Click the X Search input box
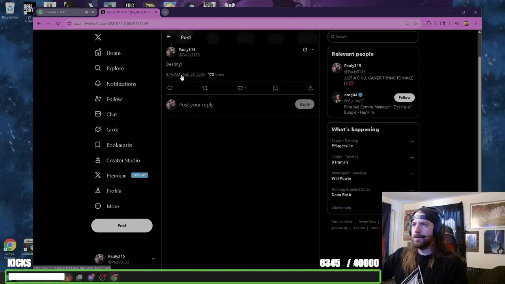Viewport: 505px width, 284px height. point(373,37)
